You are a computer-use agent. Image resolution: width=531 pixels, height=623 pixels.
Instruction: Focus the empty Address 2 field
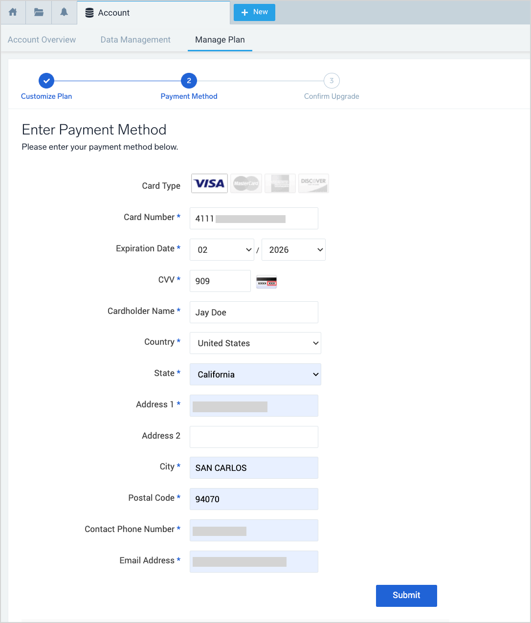pos(254,437)
